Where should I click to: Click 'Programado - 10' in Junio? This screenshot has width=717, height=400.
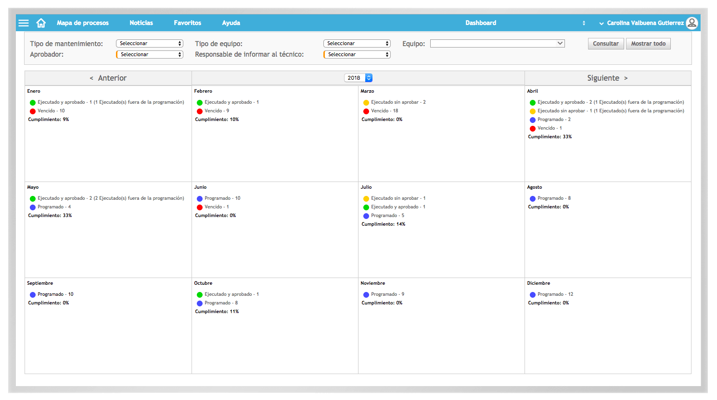222,198
